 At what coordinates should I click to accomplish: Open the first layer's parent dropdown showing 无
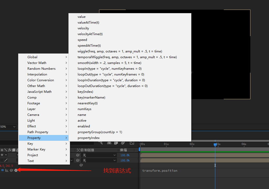click(99, 155)
